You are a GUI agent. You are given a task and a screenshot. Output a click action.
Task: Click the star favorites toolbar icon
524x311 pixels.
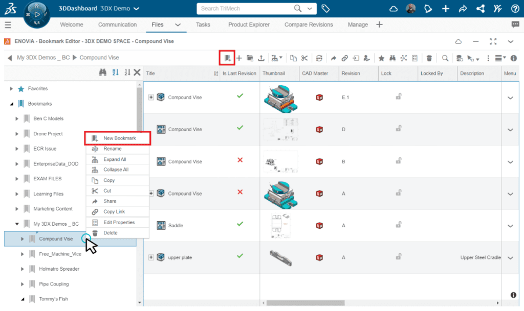coord(381,58)
